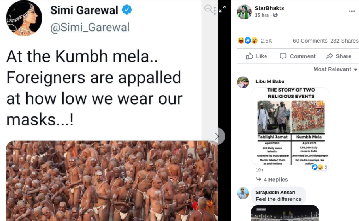Click the 15 hrs timestamp link
The height and width of the screenshot is (221, 359).
[262, 15]
